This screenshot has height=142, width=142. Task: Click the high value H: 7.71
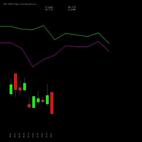(72, 7)
